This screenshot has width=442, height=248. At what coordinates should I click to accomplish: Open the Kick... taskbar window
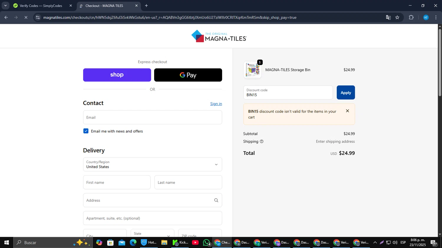(x=180, y=242)
